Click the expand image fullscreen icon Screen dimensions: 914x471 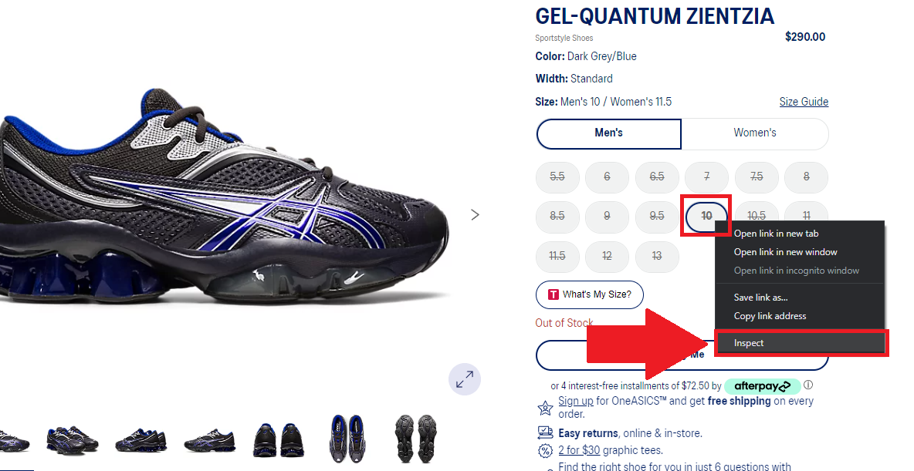pos(465,379)
